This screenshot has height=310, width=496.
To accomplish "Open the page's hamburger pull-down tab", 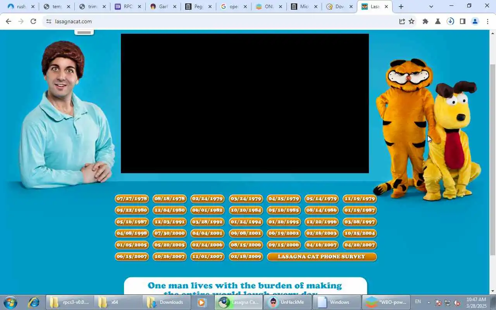I will 84,32.
